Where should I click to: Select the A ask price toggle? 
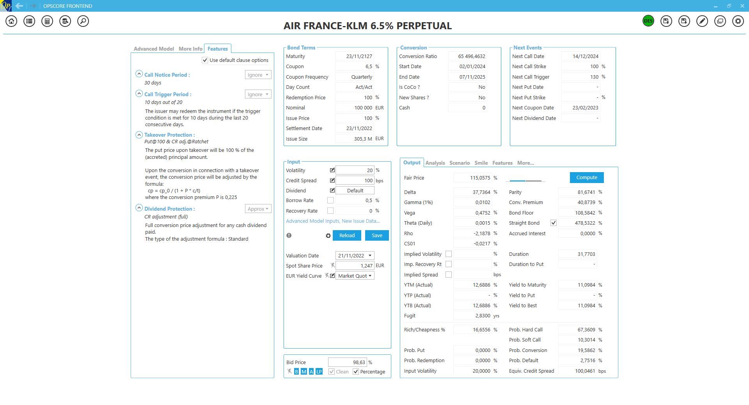click(x=311, y=372)
